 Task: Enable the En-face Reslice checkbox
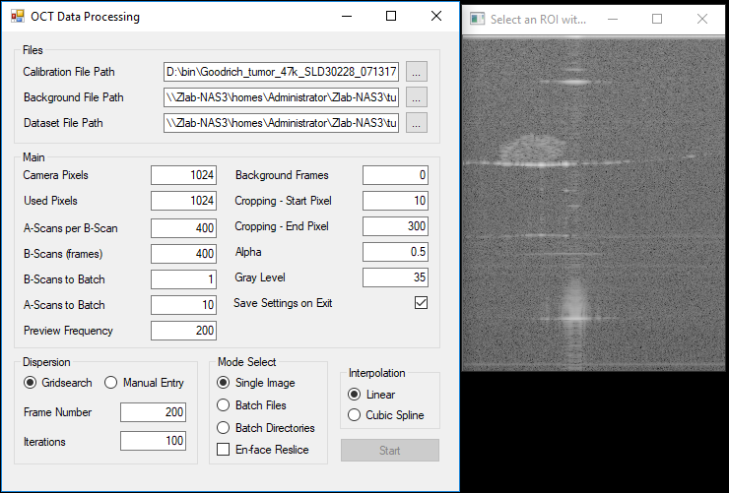[x=224, y=450]
